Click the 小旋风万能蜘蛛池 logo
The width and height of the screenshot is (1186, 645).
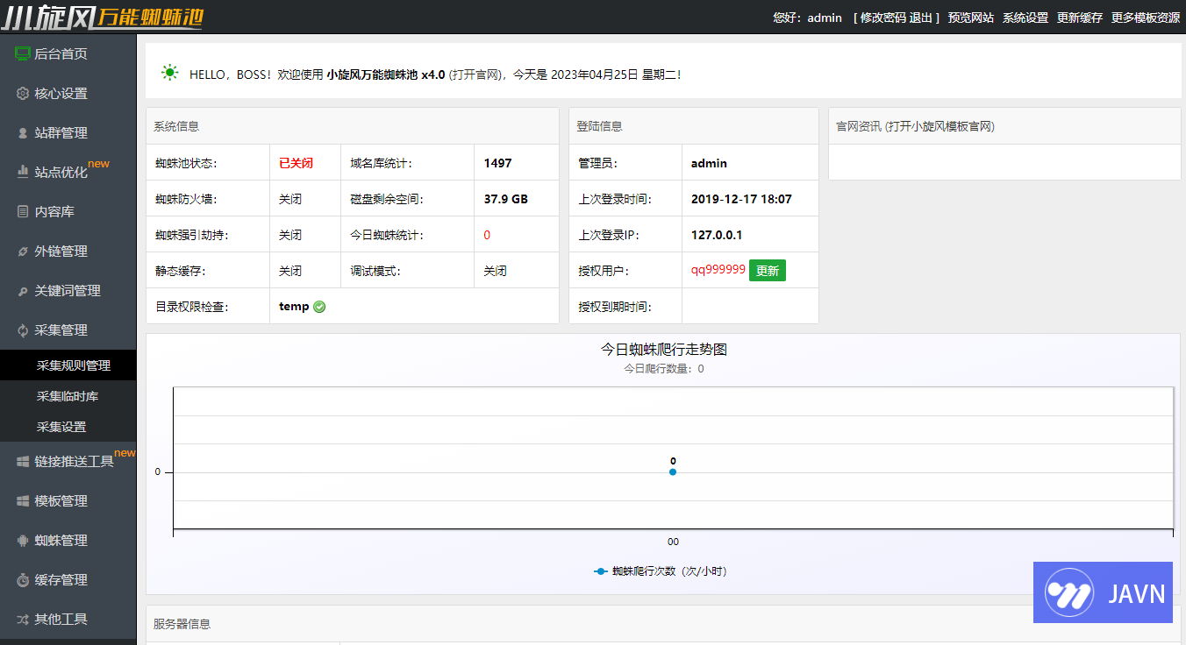(104, 17)
